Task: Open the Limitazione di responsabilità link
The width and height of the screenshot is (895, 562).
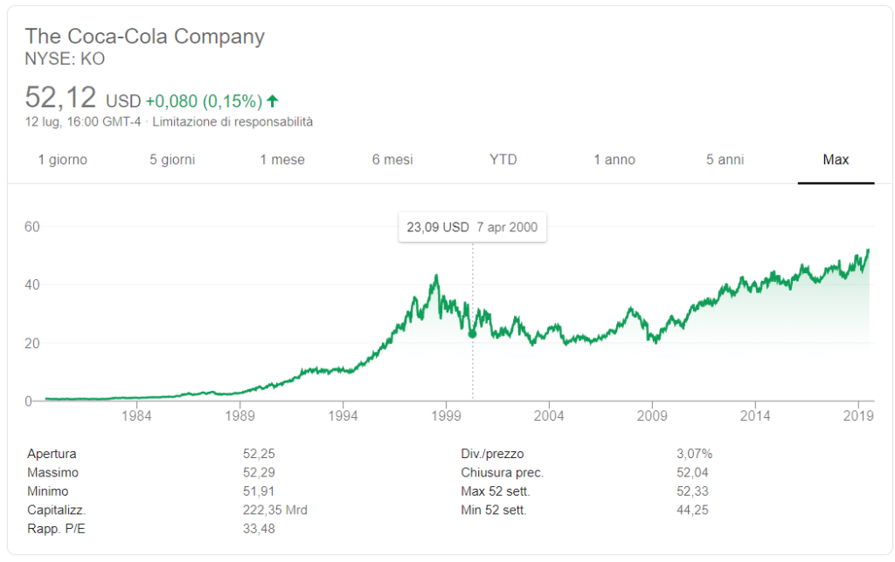Action: 232,122
